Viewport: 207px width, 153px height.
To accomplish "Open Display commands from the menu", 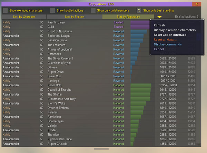I will coord(168,44).
